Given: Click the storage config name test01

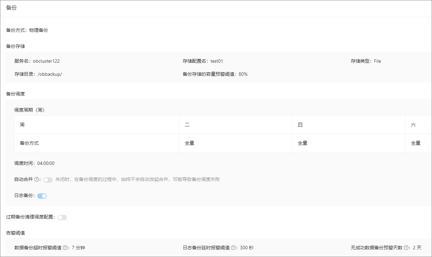Looking at the screenshot, I should pyautogui.click(x=217, y=61).
